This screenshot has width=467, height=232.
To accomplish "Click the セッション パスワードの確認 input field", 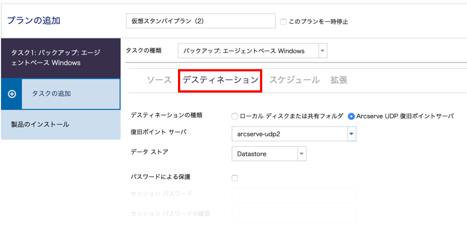I will point(294,215).
